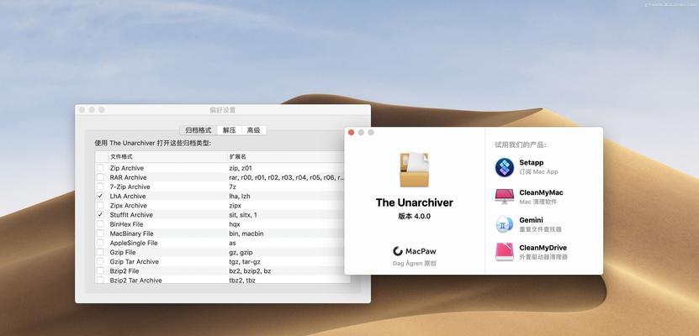Click 订阅 Mac App subtitle under Setapp
The width and height of the screenshot is (699, 336).
click(x=538, y=172)
